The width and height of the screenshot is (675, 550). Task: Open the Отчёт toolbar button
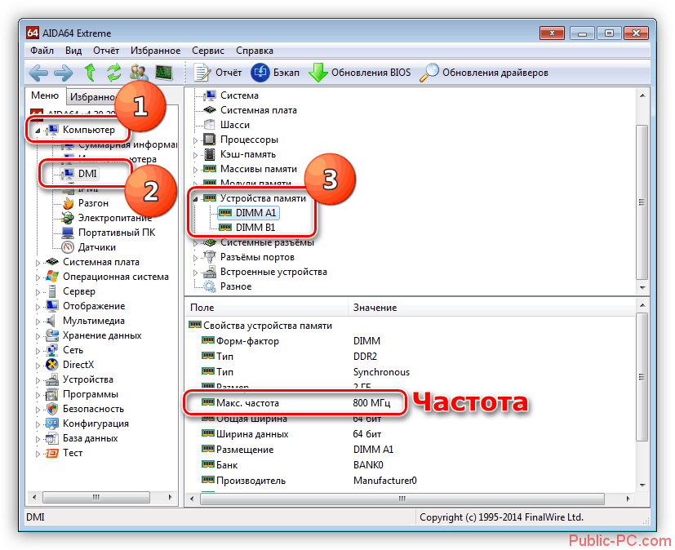click(220, 73)
